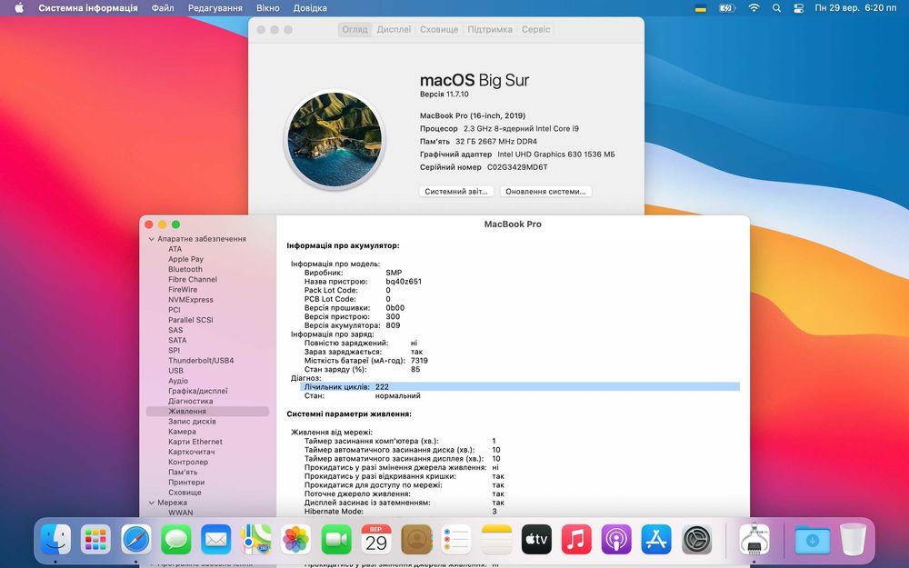This screenshot has height=568, width=909.
Task: Select NVMExpress in the sidebar
Action: tap(191, 300)
